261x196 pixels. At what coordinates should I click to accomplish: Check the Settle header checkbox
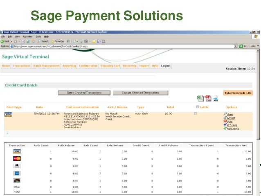pos(197,107)
